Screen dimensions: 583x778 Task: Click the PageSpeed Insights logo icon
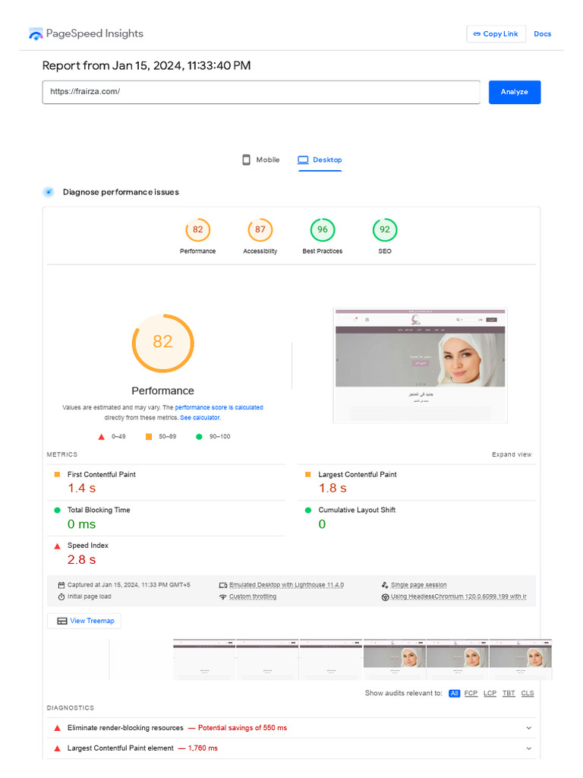click(36, 33)
